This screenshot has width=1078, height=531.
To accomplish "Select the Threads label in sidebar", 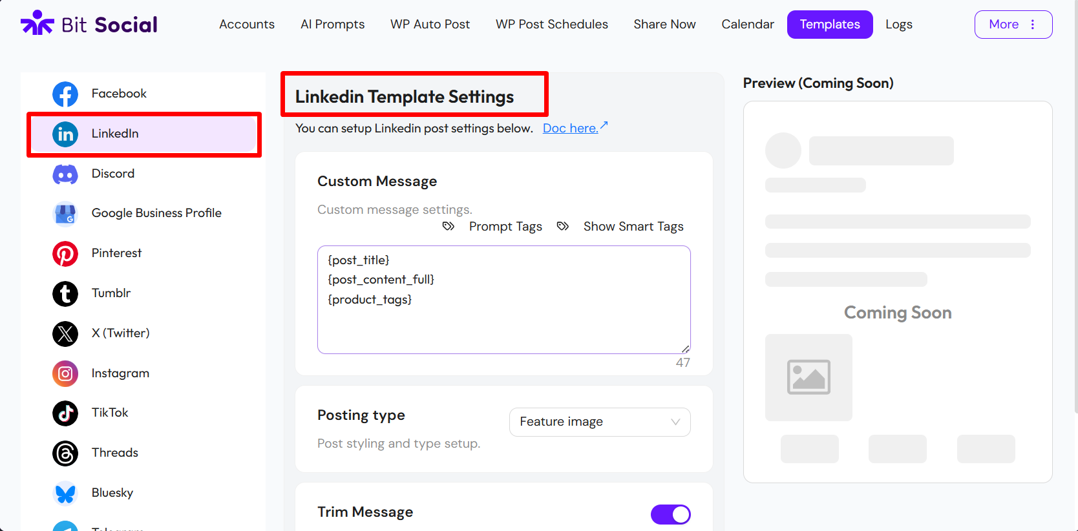I will pyautogui.click(x=115, y=453).
